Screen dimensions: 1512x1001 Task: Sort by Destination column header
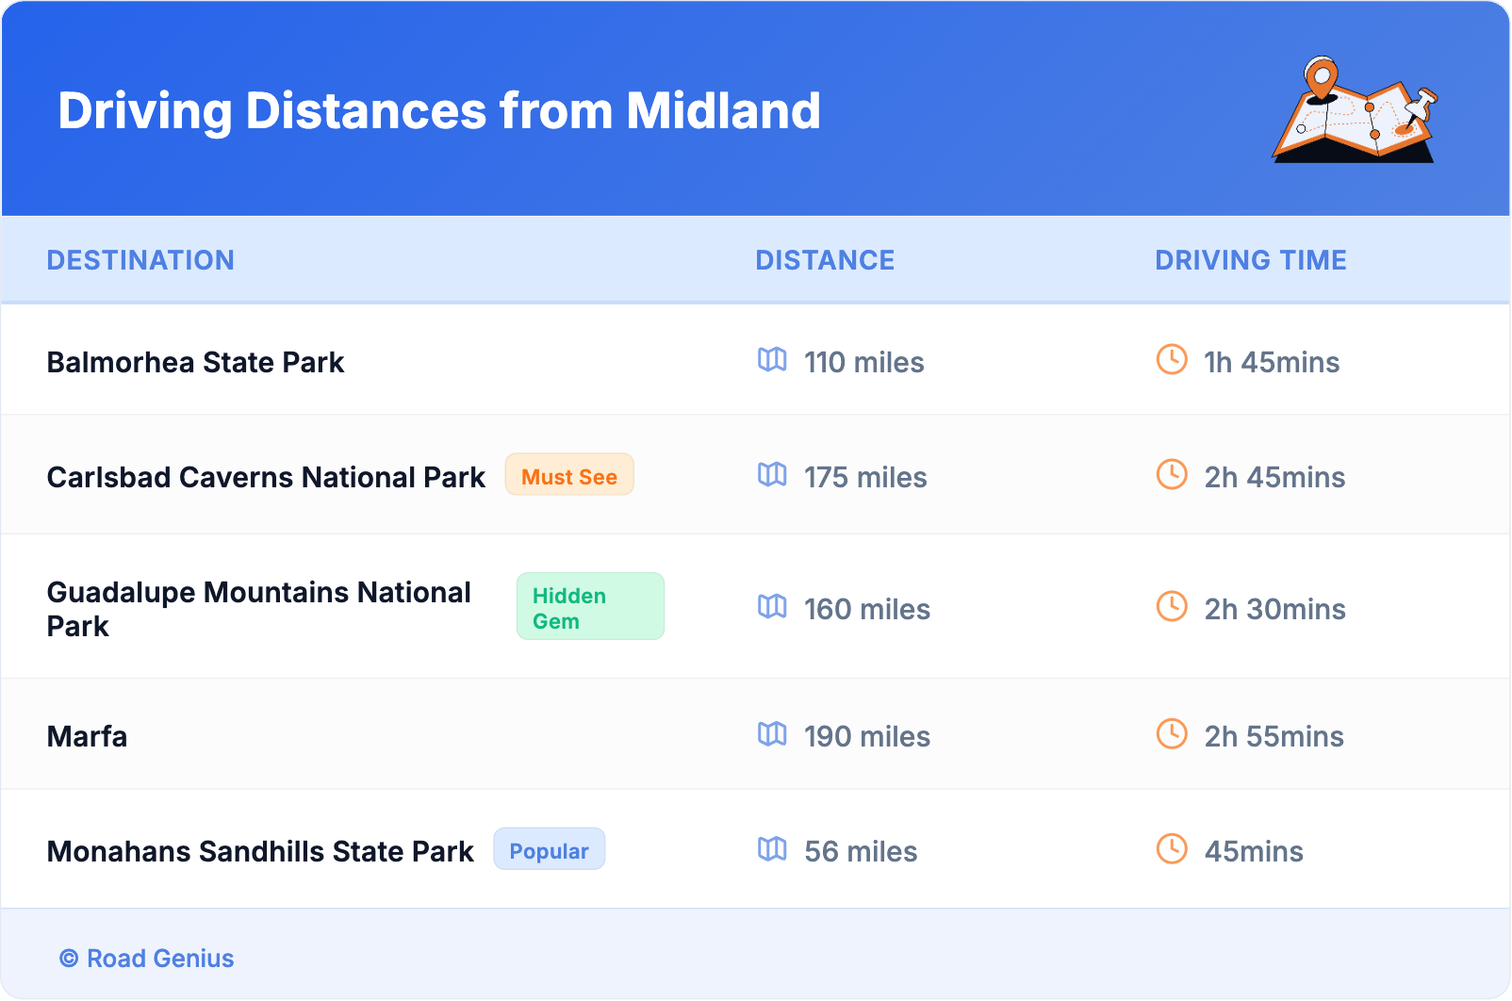[x=140, y=260]
